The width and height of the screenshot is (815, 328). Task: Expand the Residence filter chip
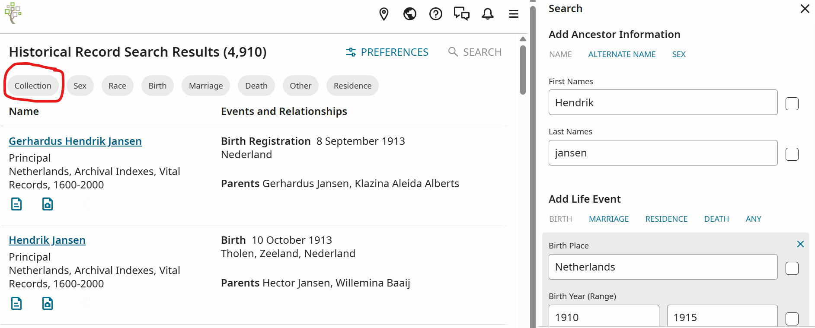pyautogui.click(x=352, y=86)
